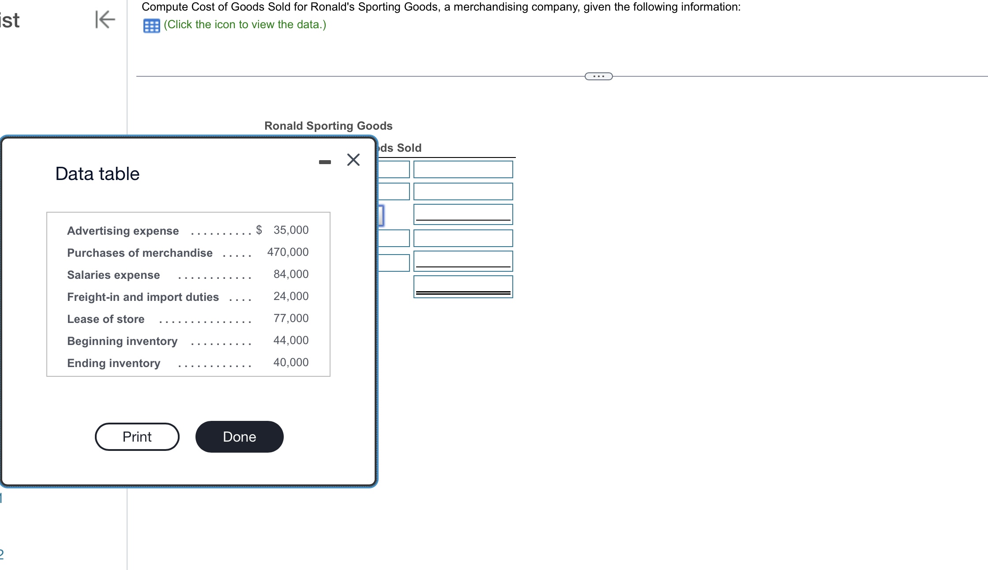Collapse the question list sidebar arrow
This screenshot has height=570, width=988.
coord(105,19)
